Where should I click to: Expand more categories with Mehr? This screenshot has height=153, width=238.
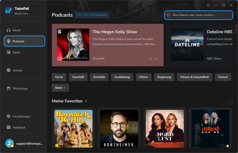[x=61, y=88]
